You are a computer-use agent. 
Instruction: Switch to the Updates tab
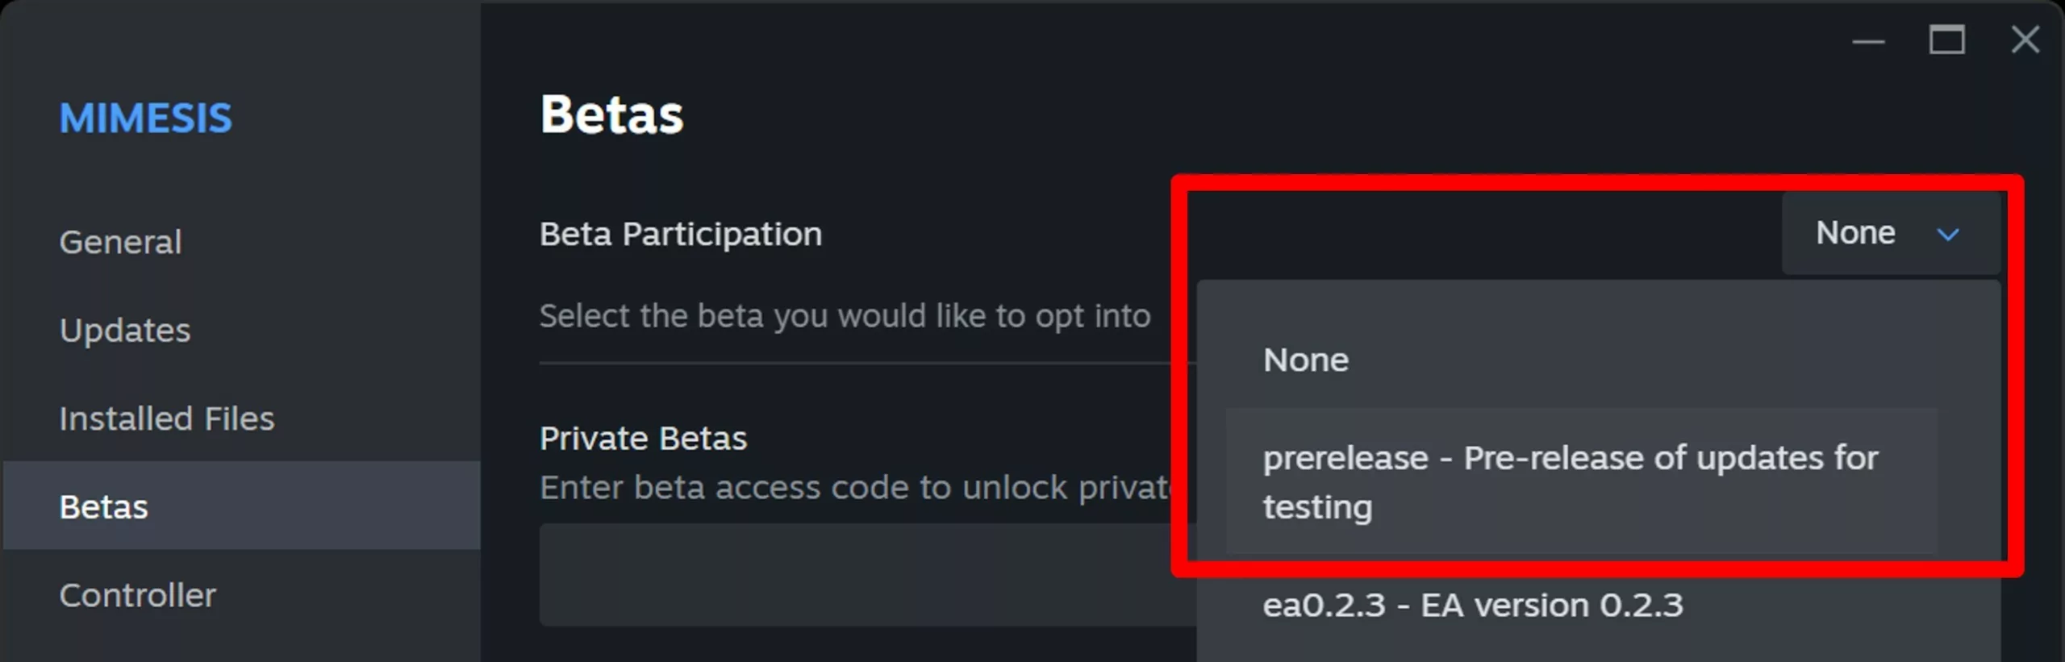[x=125, y=331]
